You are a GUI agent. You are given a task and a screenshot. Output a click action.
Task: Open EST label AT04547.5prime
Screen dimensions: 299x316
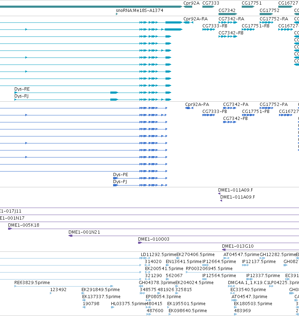pos(241,255)
